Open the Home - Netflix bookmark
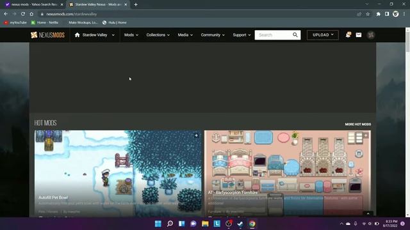This screenshot has height=230, width=410. click(x=45, y=23)
